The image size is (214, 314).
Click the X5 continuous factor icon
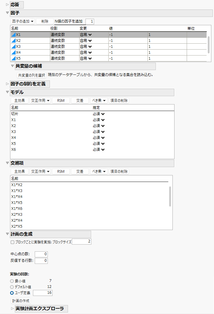point(13,58)
